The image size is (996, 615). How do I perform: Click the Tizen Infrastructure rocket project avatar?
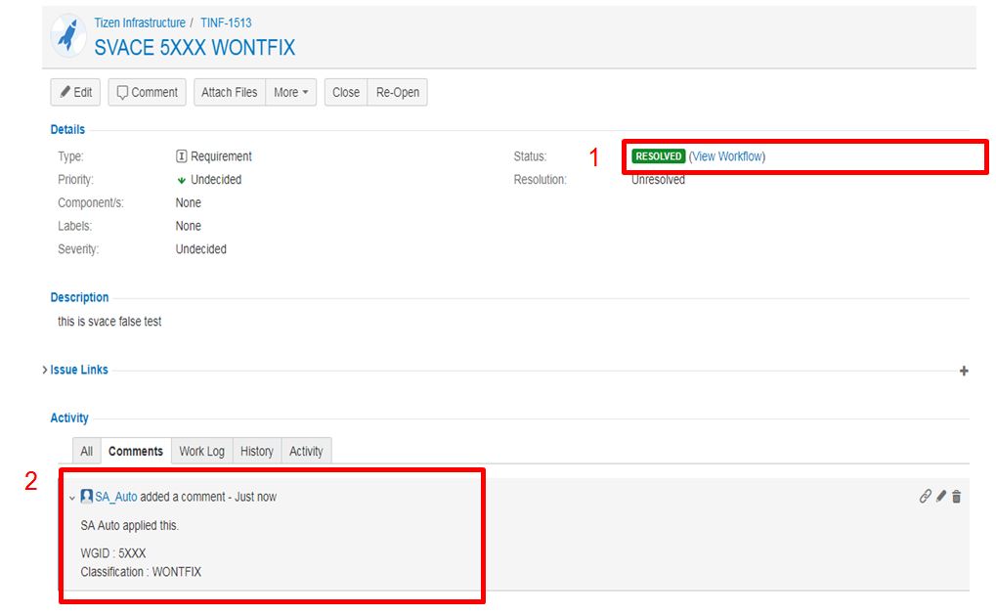pos(68,35)
